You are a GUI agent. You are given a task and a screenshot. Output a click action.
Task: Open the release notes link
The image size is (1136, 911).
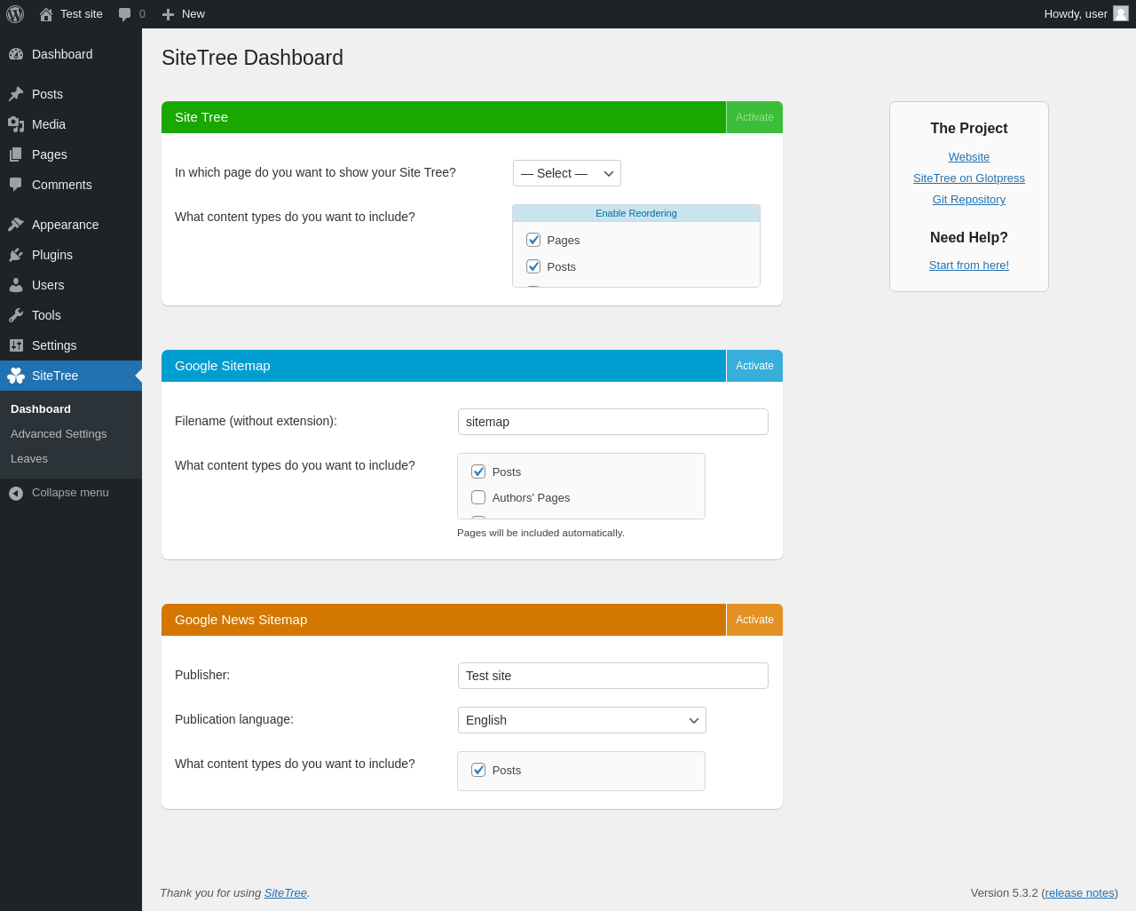click(1079, 893)
